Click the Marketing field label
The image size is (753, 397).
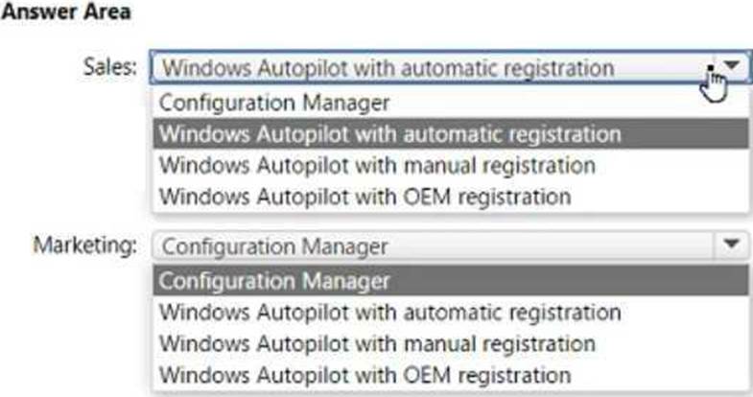pos(85,245)
